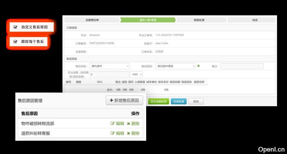
Task: Open the 售后类型 dropdown showing 国内退件
Action: tap(109, 66)
